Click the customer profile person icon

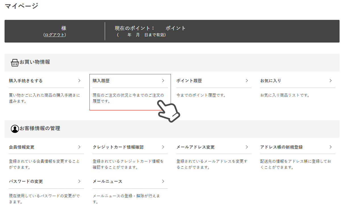pyautogui.click(x=15, y=129)
